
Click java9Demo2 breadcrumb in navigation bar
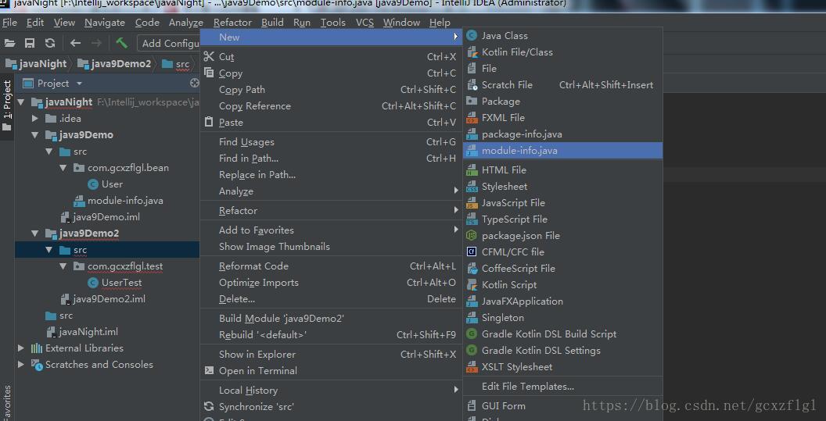pos(114,64)
